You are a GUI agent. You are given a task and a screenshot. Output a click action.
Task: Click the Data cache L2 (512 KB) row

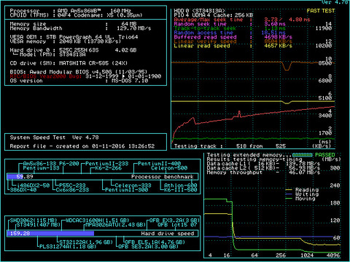pos(263,168)
